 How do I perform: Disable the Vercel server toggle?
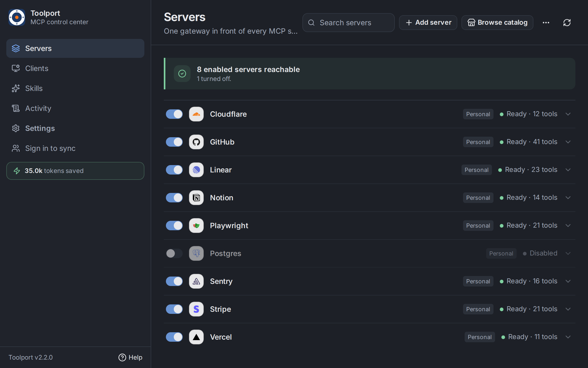[174, 337]
